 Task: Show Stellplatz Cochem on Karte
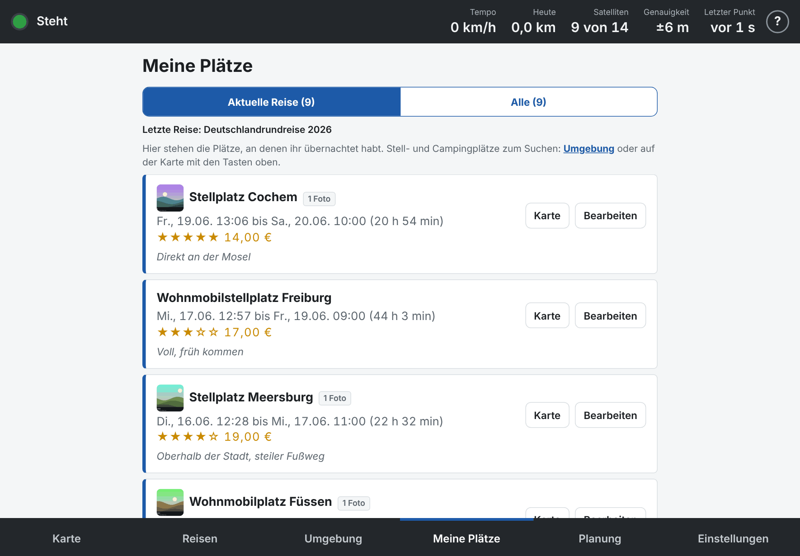click(547, 216)
